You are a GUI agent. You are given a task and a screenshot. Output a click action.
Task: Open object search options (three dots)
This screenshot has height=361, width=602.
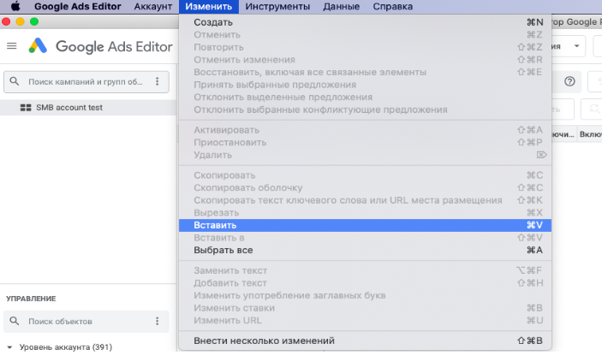(157, 321)
